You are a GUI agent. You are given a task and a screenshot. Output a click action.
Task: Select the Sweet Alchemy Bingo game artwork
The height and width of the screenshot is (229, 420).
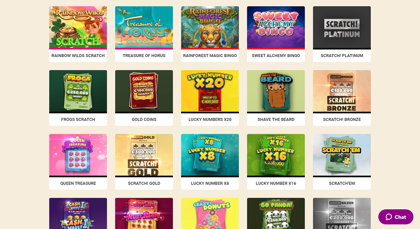pos(276,28)
